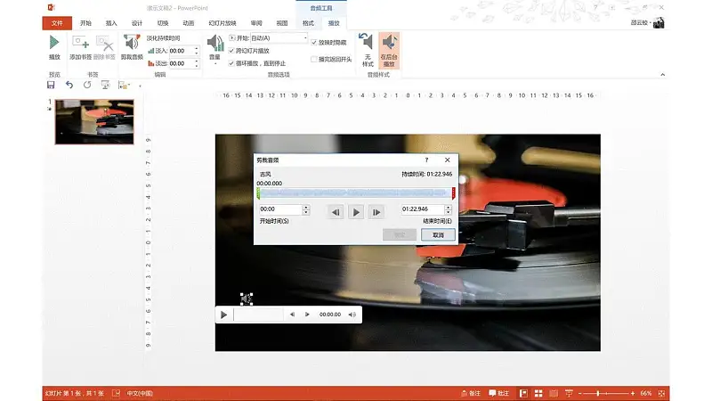
Task: Toggle the Play Across Slides (跨幻灯片播放) checkbox
Action: pyautogui.click(x=231, y=51)
